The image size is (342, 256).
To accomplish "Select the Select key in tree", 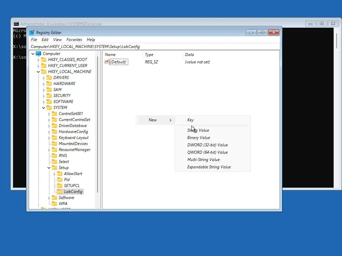I will tap(64, 162).
